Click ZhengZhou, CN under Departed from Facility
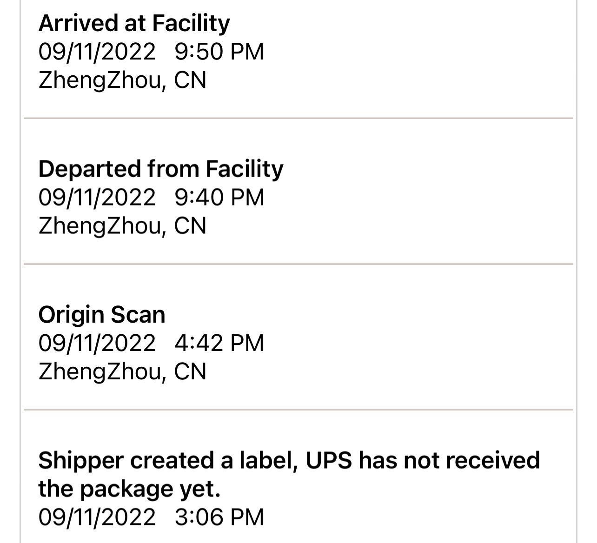Screen dimensions: 597x543 (x=122, y=226)
